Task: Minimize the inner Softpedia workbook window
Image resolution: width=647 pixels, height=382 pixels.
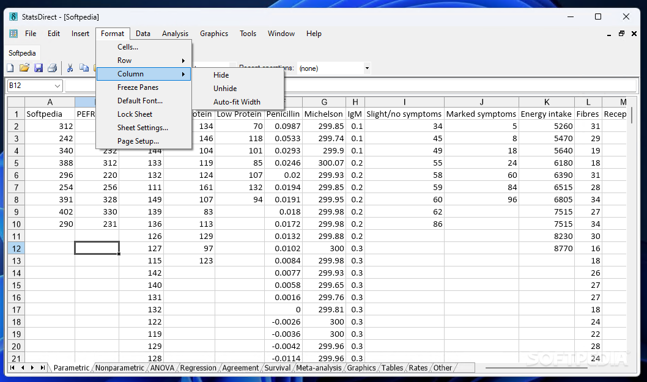Action: pos(609,34)
